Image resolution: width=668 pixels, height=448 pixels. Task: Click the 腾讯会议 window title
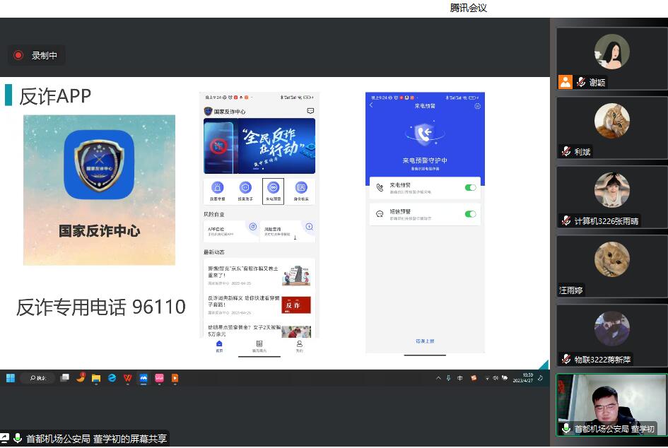click(x=468, y=8)
